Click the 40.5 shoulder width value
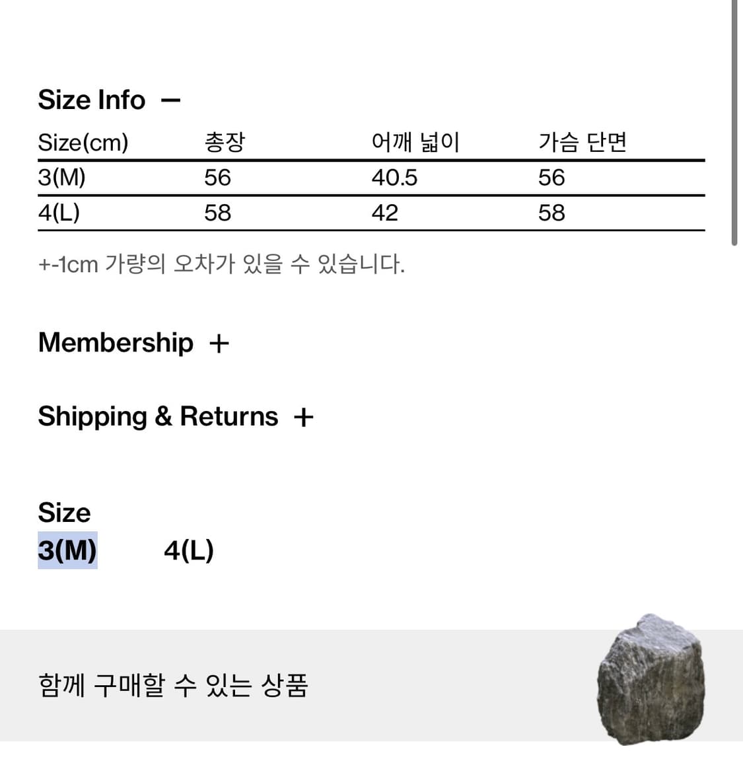The image size is (743, 769). [394, 178]
